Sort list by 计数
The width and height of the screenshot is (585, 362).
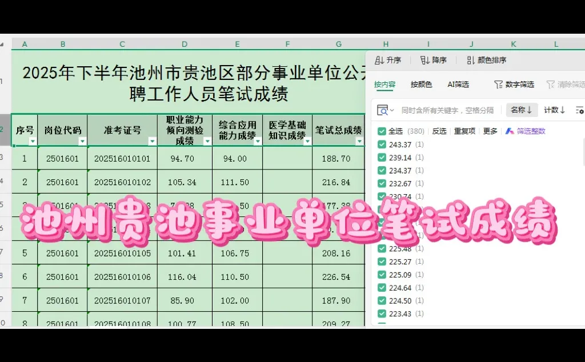pyautogui.click(x=554, y=110)
